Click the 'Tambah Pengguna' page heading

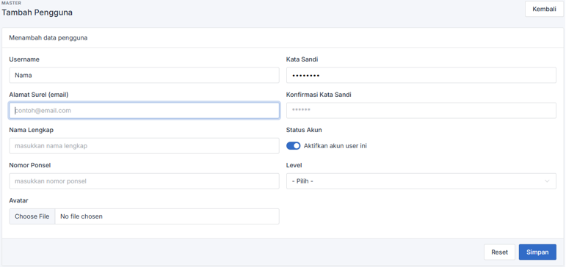pos(37,12)
